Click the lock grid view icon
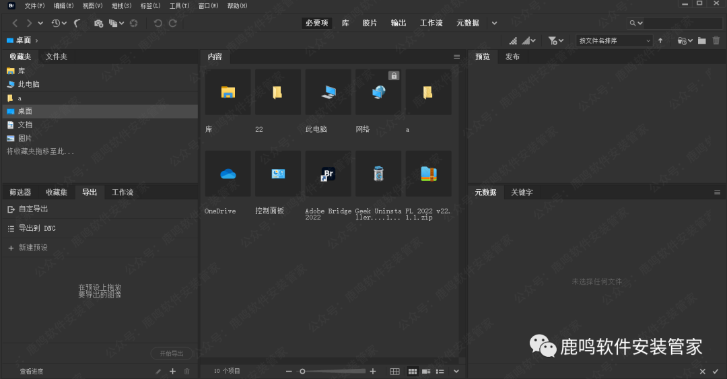Image resolution: width=727 pixels, height=379 pixels. click(x=394, y=372)
